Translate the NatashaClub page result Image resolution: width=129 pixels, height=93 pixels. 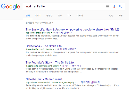tap(90, 82)
